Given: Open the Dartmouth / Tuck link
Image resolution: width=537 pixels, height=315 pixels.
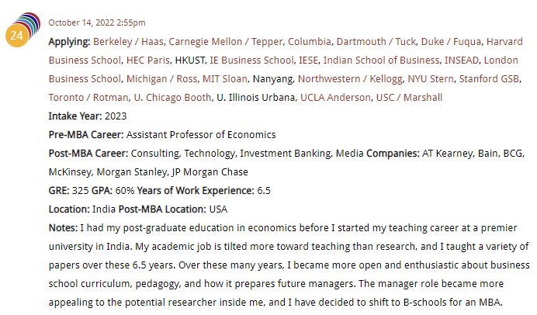Looking at the screenshot, I should pos(376,42).
